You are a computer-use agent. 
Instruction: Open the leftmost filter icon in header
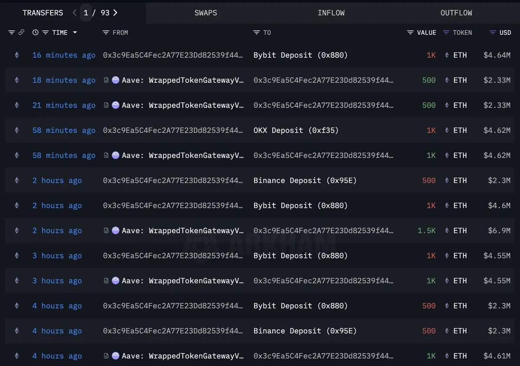11,33
